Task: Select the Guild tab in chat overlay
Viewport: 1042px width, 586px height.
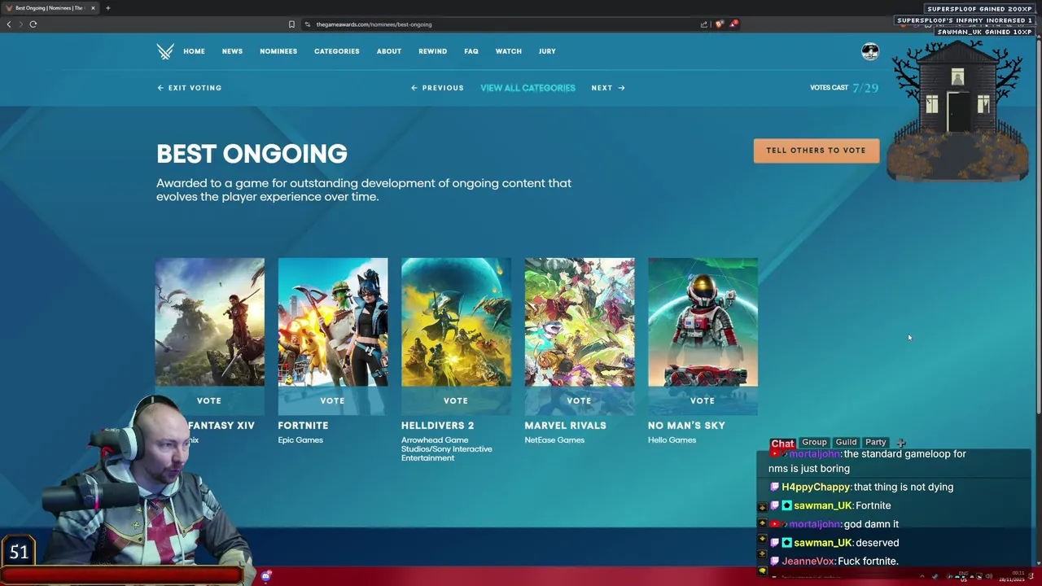Action: click(x=846, y=442)
